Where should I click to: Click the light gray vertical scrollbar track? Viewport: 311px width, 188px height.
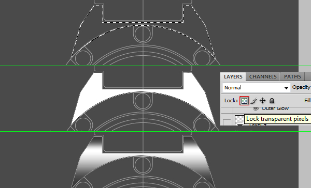pyautogui.click(x=305, y=36)
